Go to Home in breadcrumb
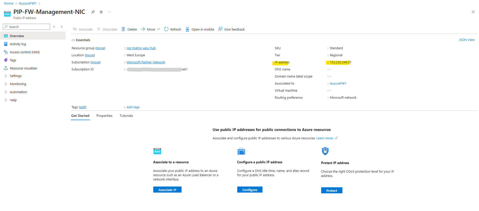The width and height of the screenshot is (479, 211). coord(9,3)
